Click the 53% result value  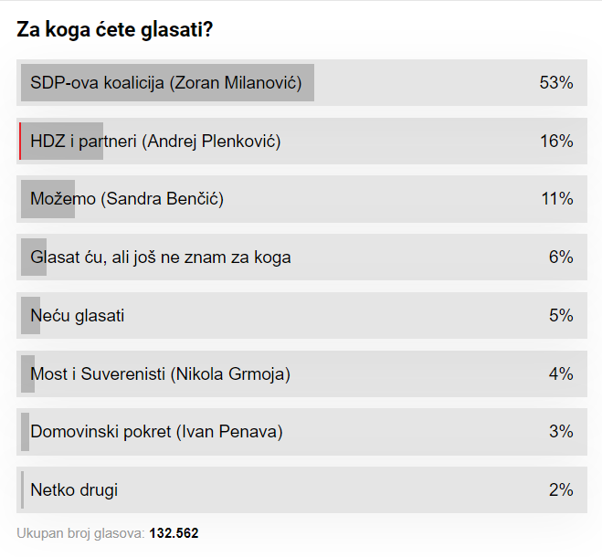click(x=556, y=83)
